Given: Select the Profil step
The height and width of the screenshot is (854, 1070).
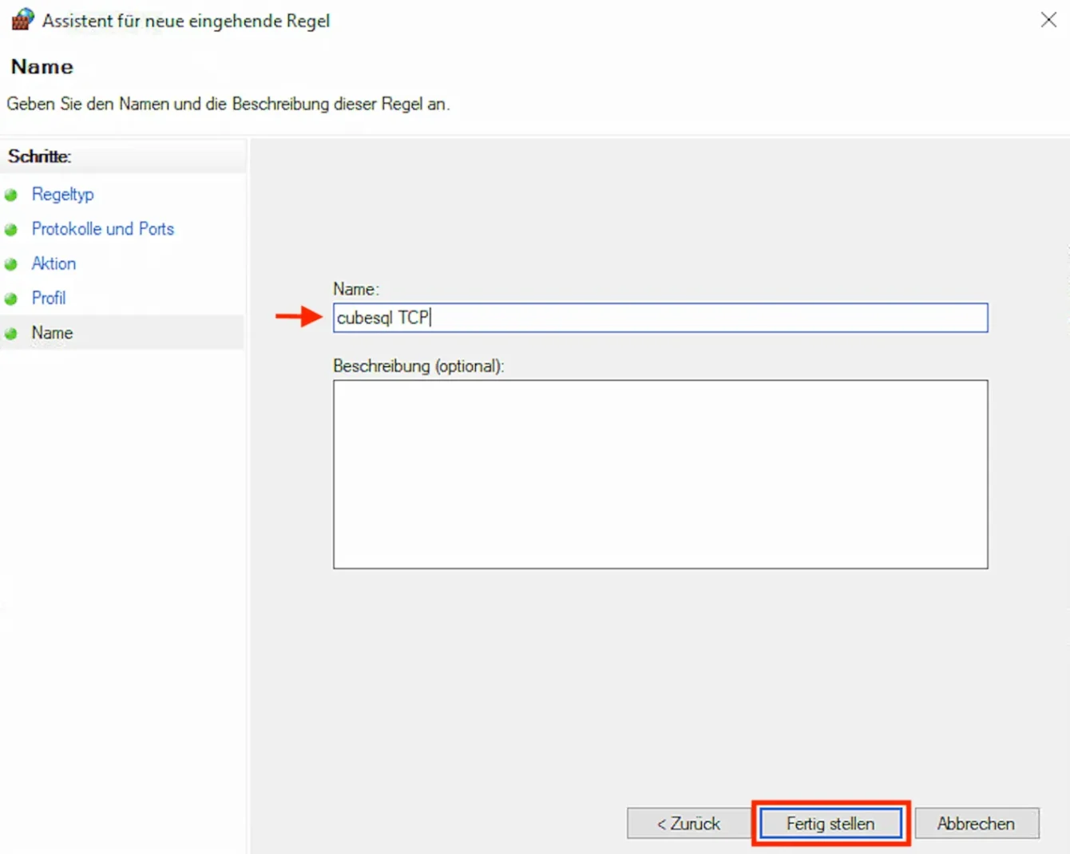Looking at the screenshot, I should tap(48, 299).
